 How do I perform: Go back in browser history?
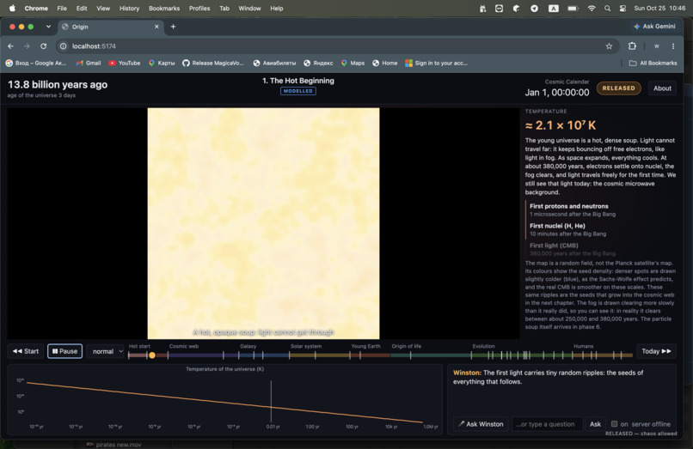(10, 46)
